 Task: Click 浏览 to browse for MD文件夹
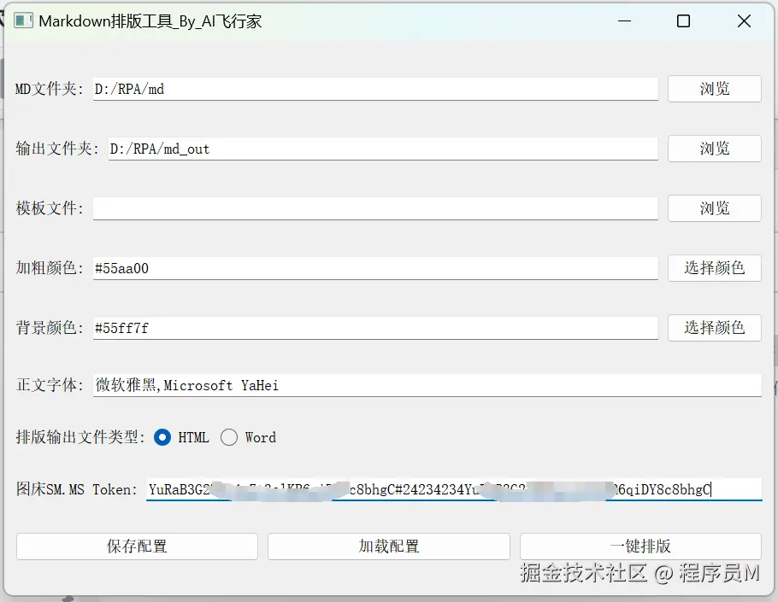point(714,89)
